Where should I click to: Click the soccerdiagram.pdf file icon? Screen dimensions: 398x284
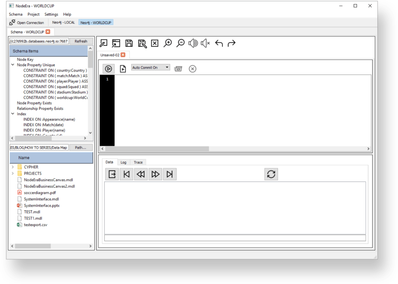coord(19,192)
